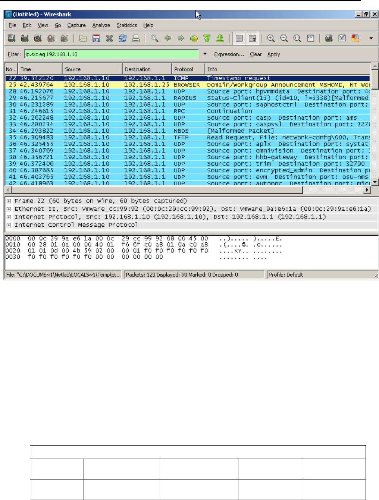The width and height of the screenshot is (379, 500).
Task: Reload this capture file icon
Action: coord(122,38)
